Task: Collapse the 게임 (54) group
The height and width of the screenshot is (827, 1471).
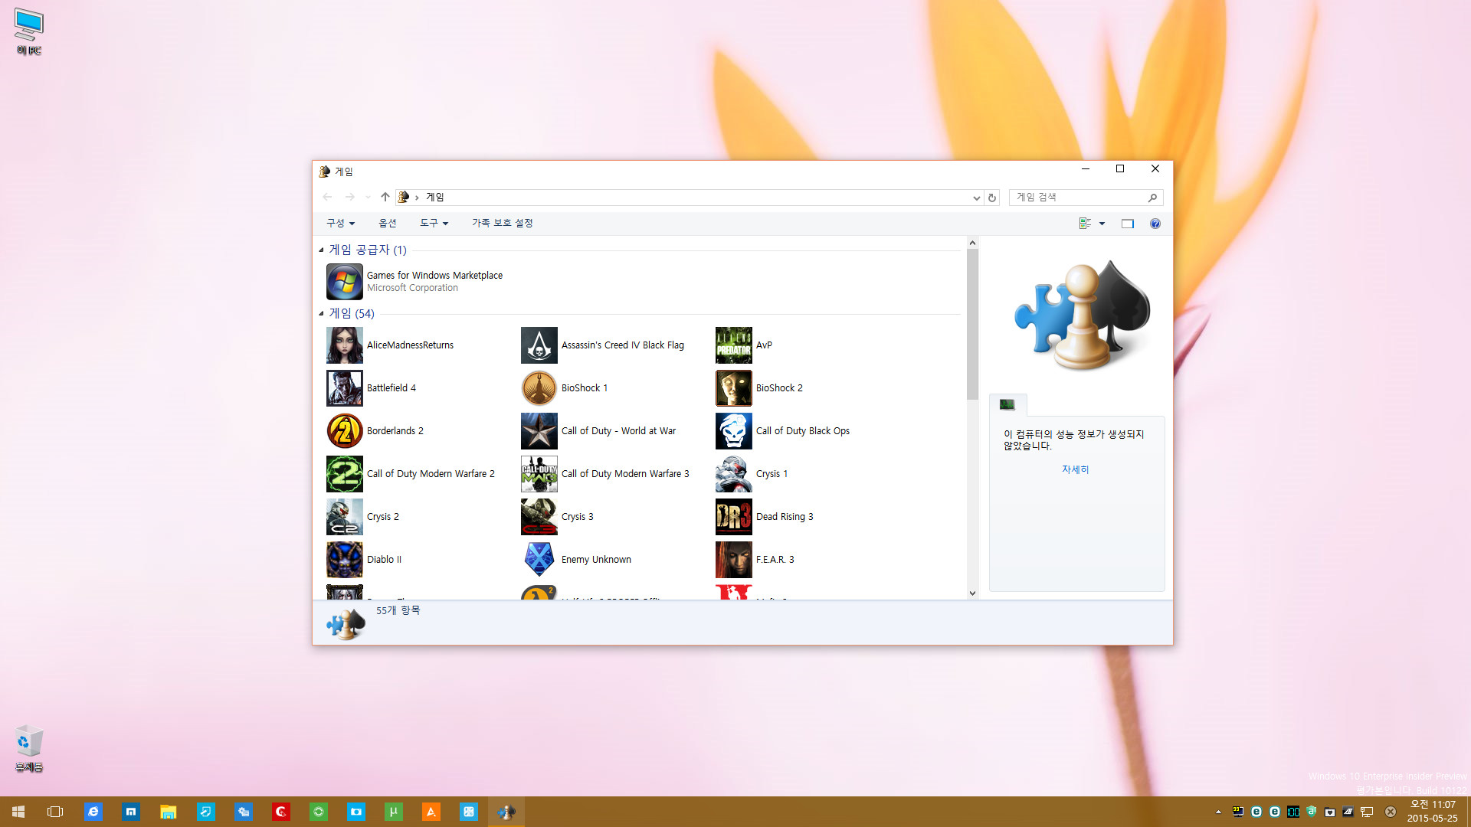Action: (x=322, y=313)
